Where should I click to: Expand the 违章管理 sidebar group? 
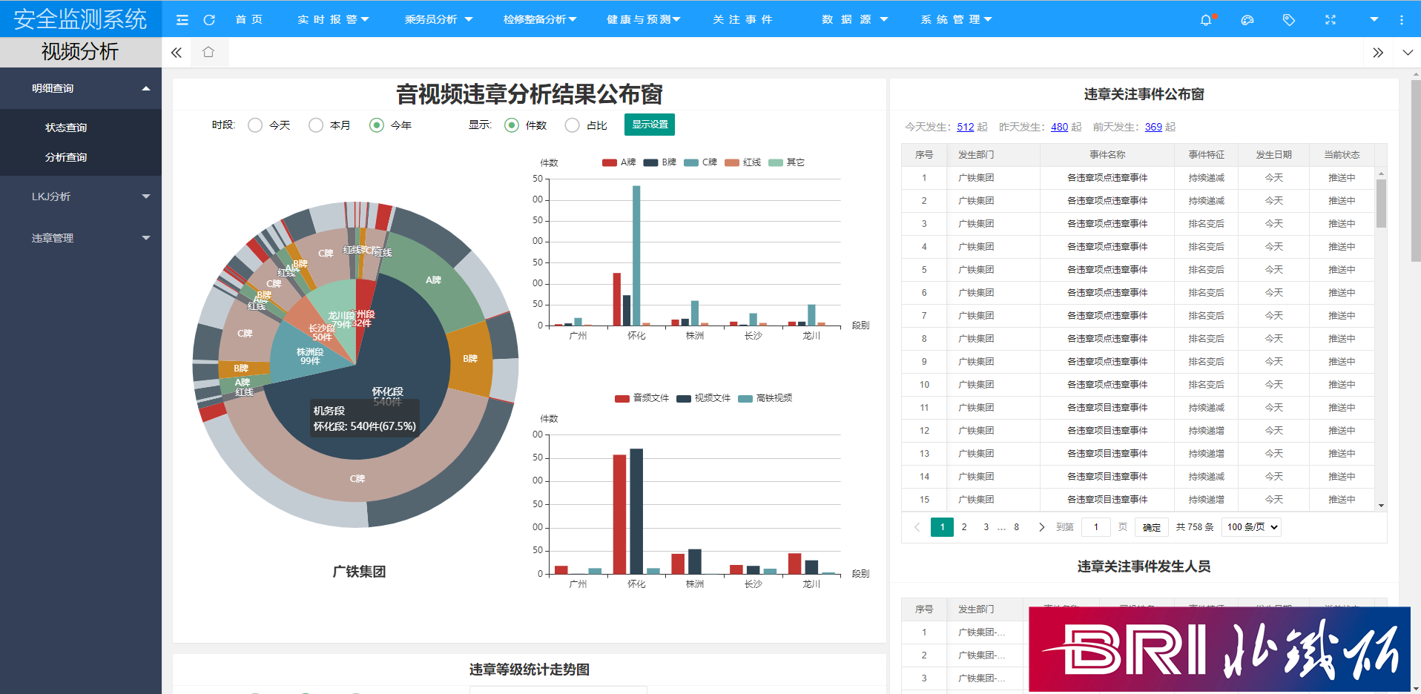81,238
